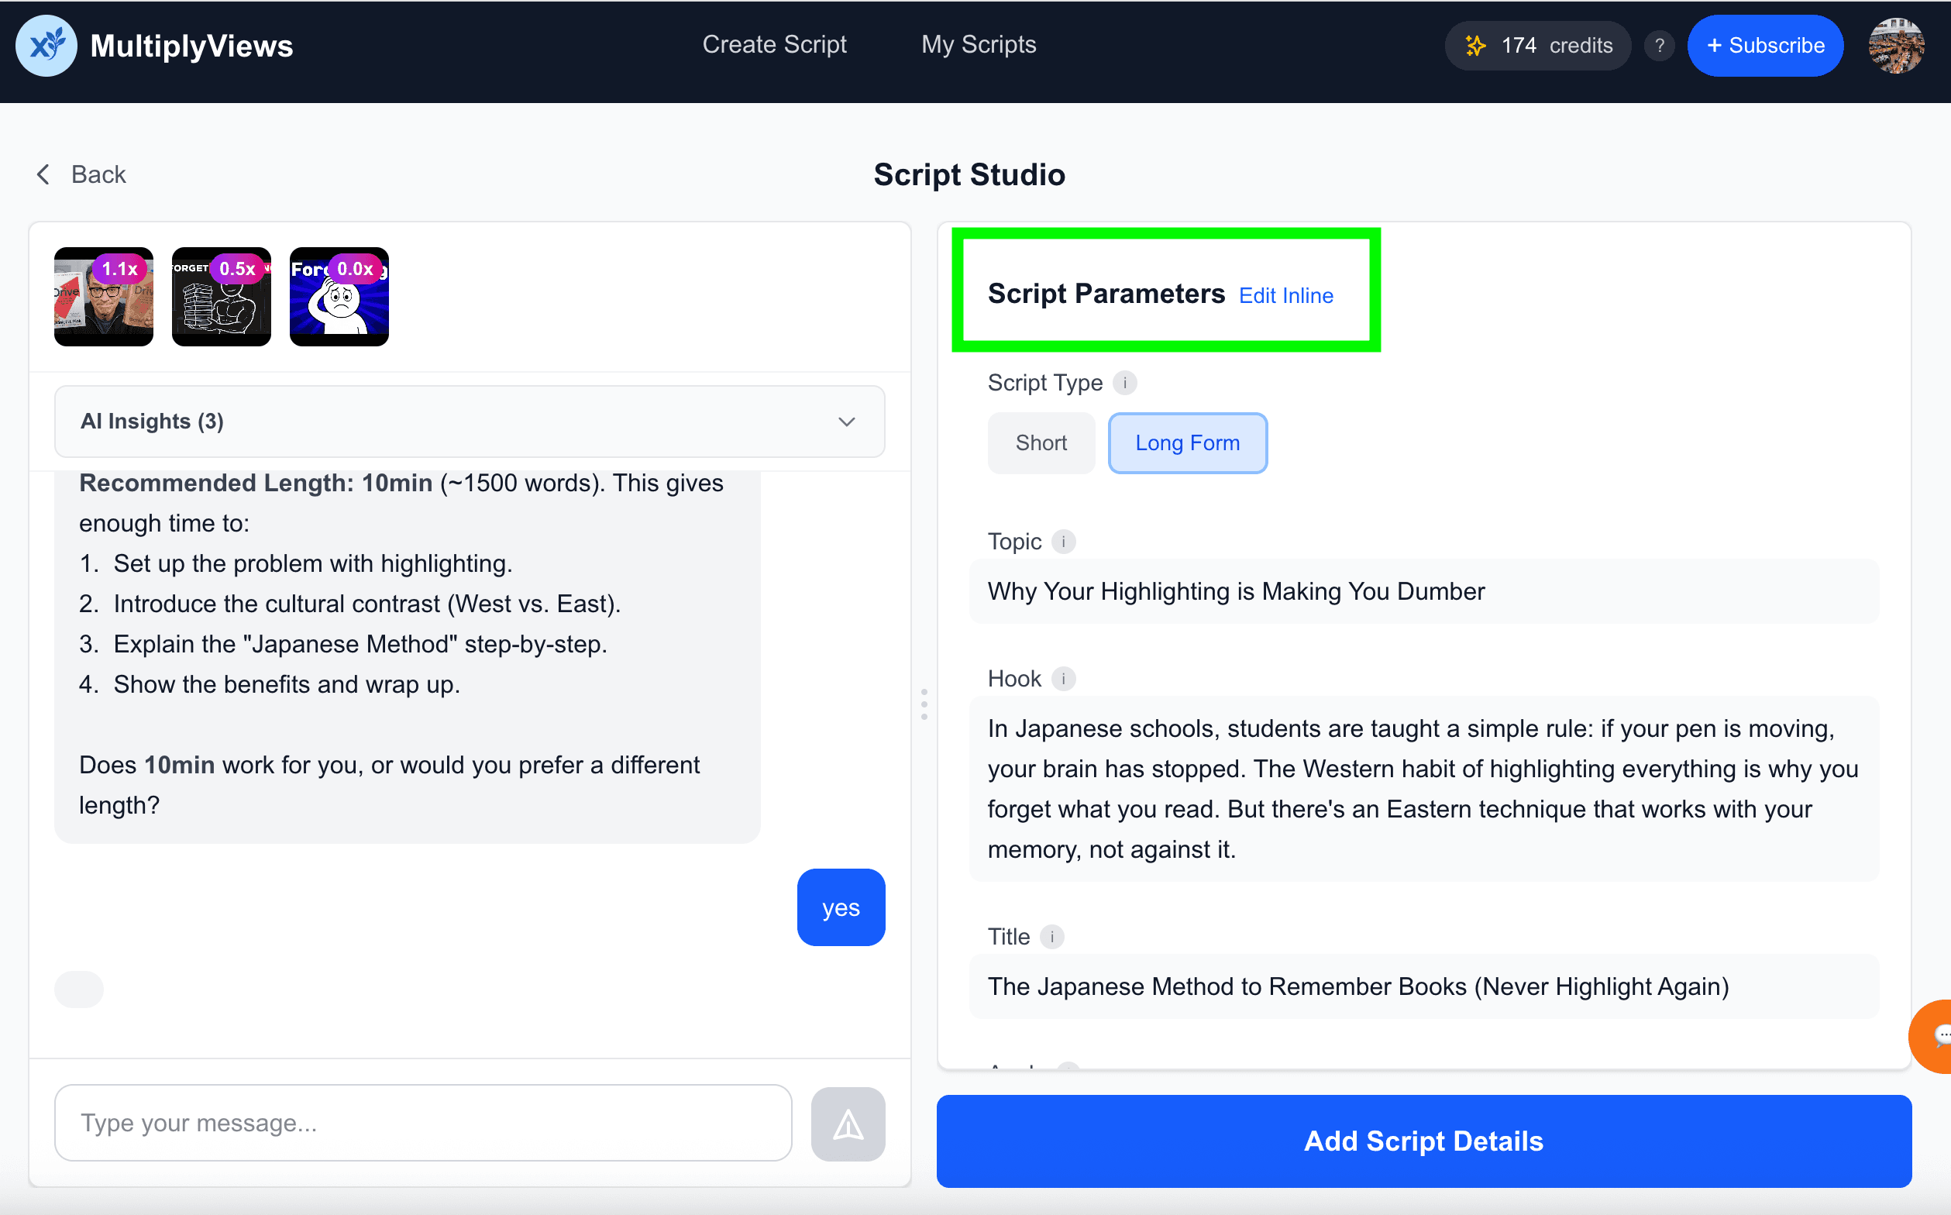This screenshot has height=1215, width=1951.
Task: Click the send message arrow icon
Action: point(848,1124)
